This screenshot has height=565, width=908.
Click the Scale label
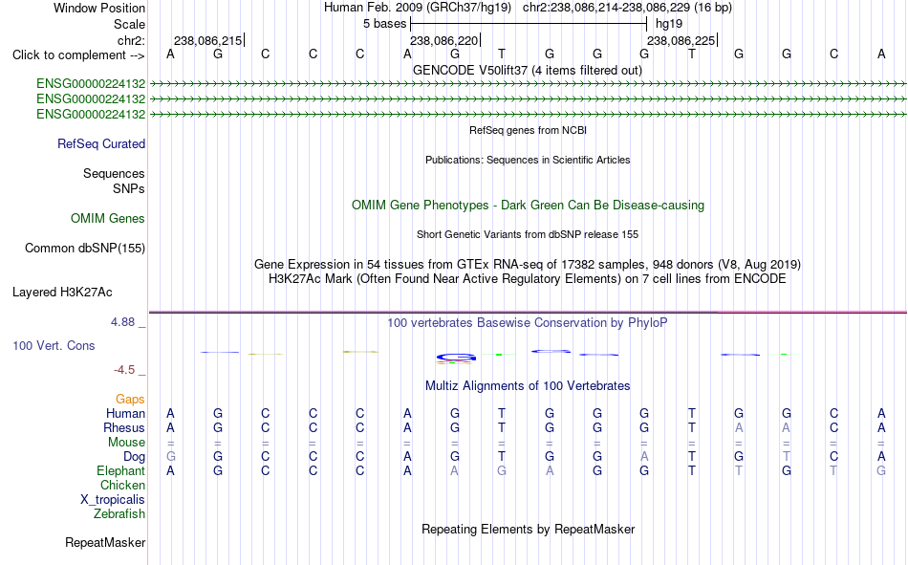[129, 24]
